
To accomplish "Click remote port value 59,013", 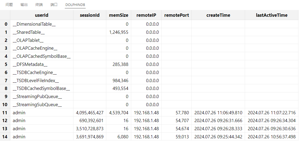I will (x=182, y=137).
